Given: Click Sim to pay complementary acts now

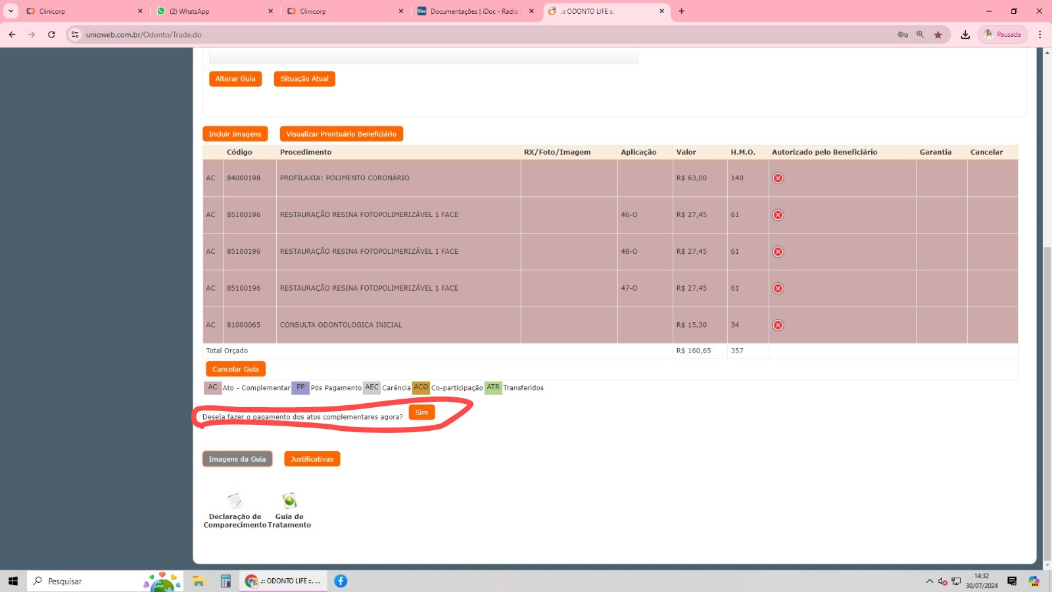Looking at the screenshot, I should [421, 412].
